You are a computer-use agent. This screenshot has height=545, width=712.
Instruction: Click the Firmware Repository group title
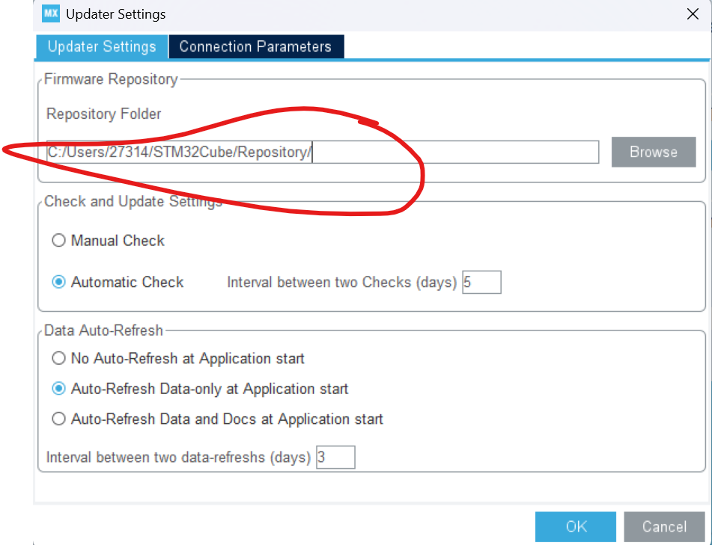[111, 79]
